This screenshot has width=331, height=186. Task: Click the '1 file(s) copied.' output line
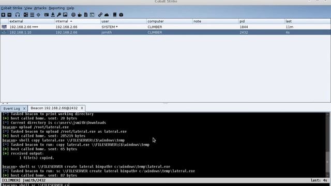click(37, 158)
